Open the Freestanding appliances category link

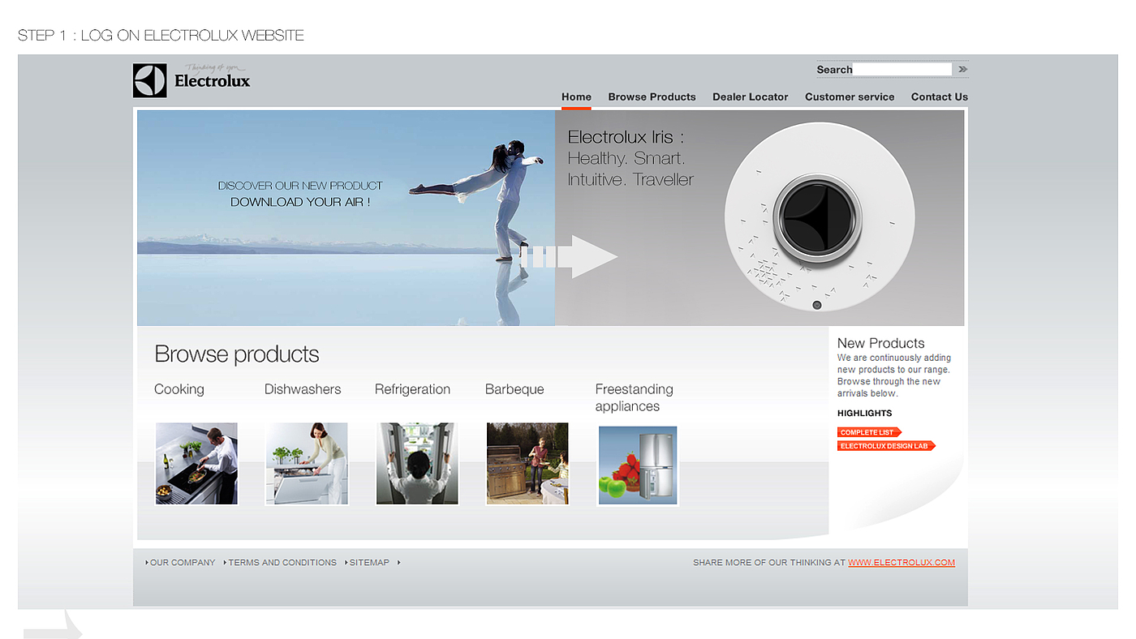click(635, 397)
